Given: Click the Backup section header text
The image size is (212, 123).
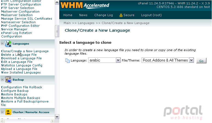Looking at the screenshot, I should [x=18, y=80].
